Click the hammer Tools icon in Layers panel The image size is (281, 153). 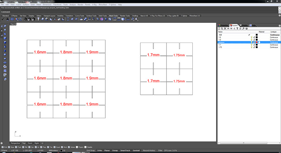(x=243, y=28)
